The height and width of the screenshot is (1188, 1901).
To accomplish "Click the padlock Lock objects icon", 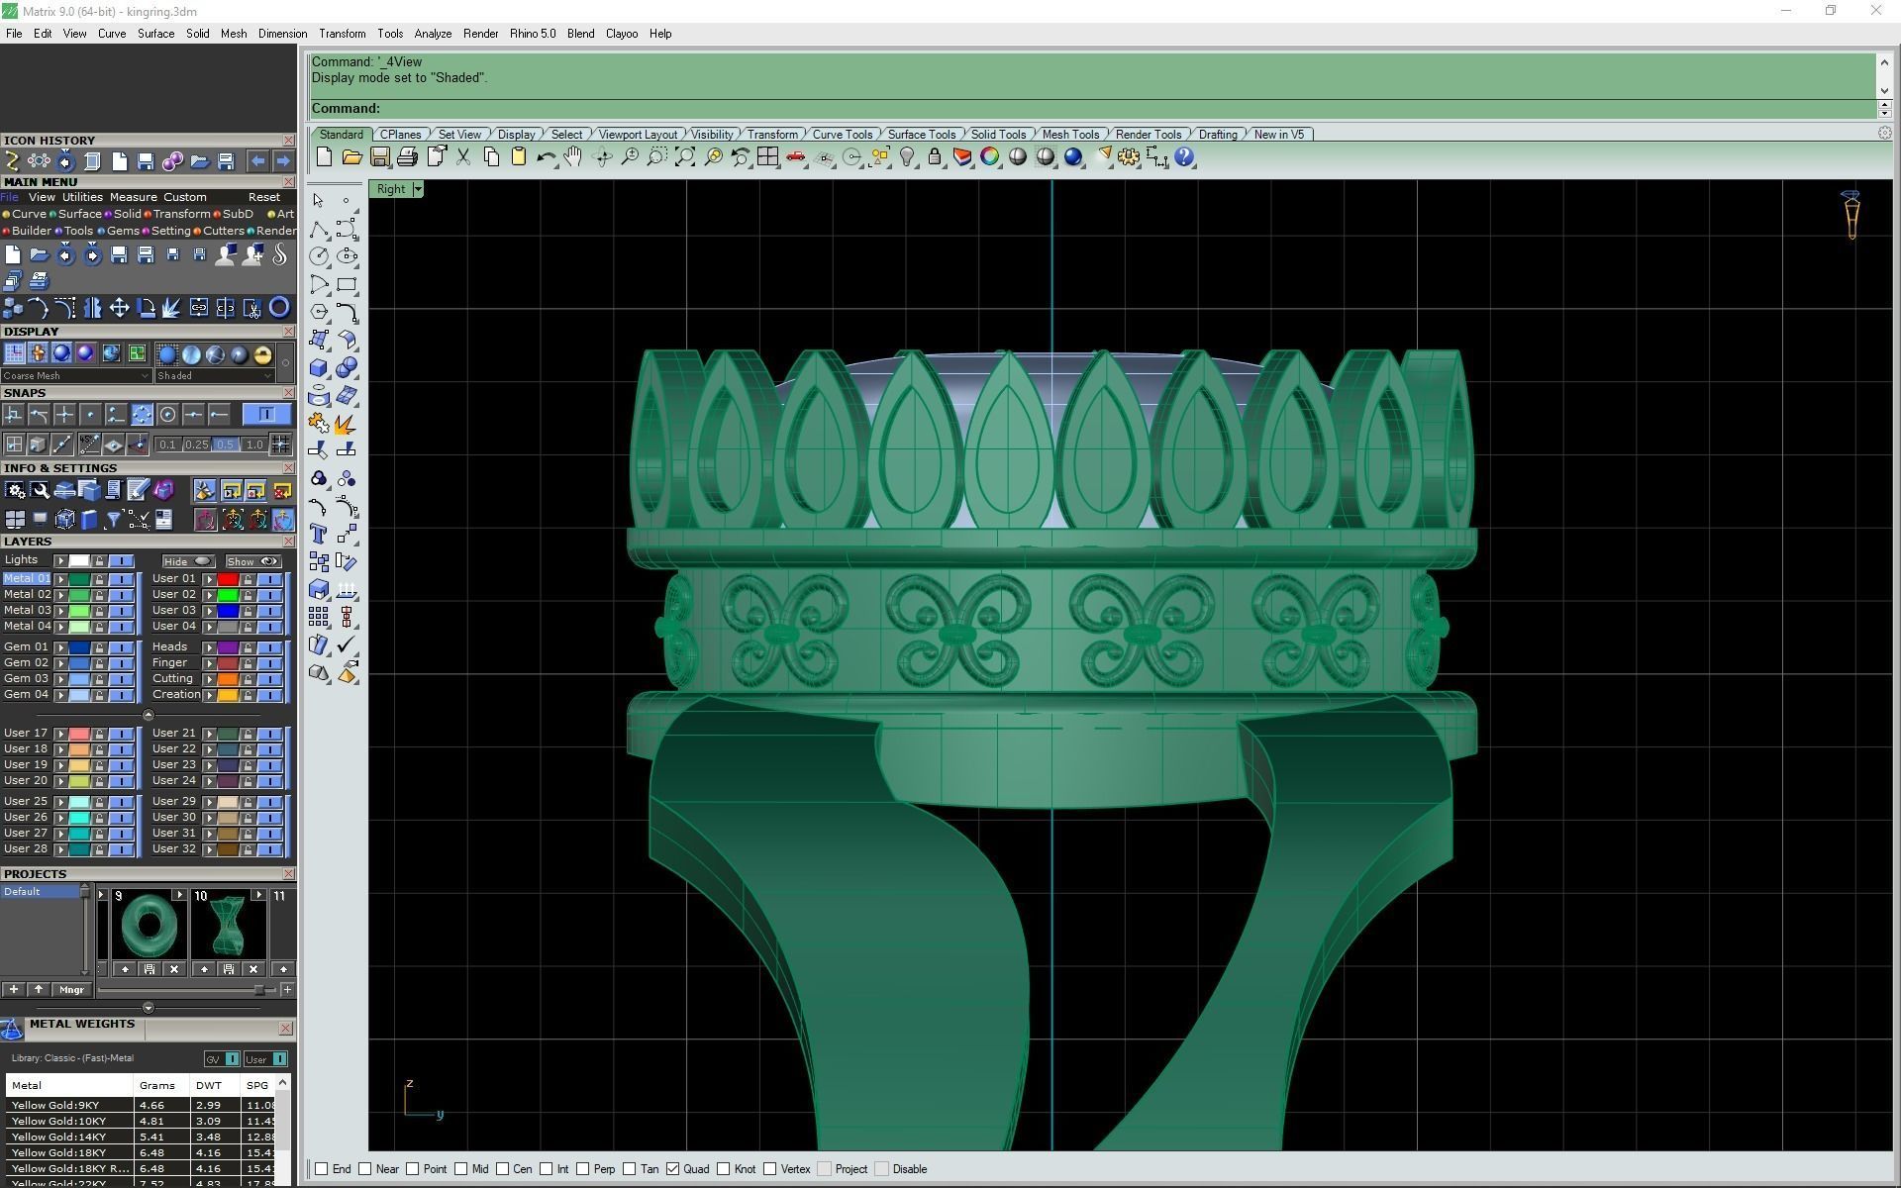I will tap(934, 157).
